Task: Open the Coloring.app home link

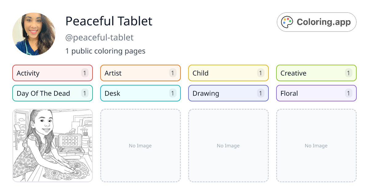Action: pyautogui.click(x=316, y=22)
